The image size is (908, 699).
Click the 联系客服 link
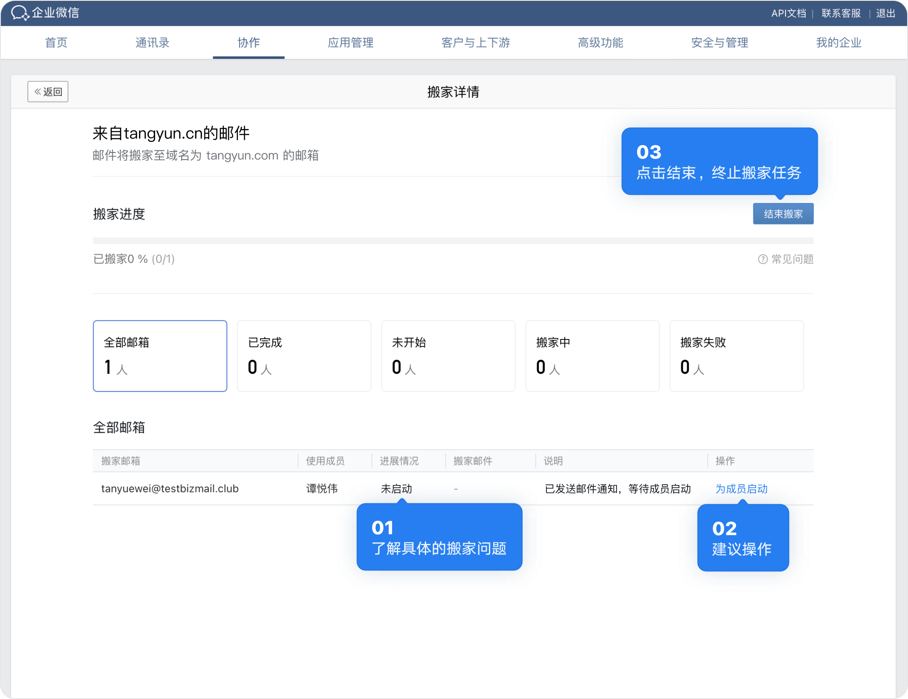pyautogui.click(x=841, y=13)
